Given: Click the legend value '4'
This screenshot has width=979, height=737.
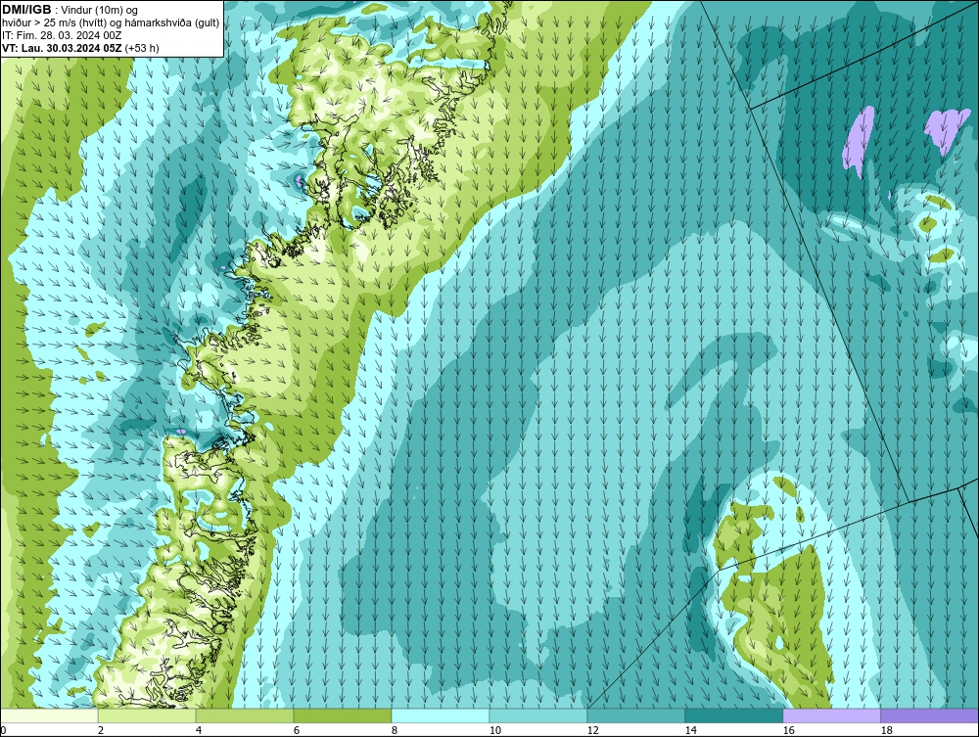Looking at the screenshot, I should pos(199,730).
